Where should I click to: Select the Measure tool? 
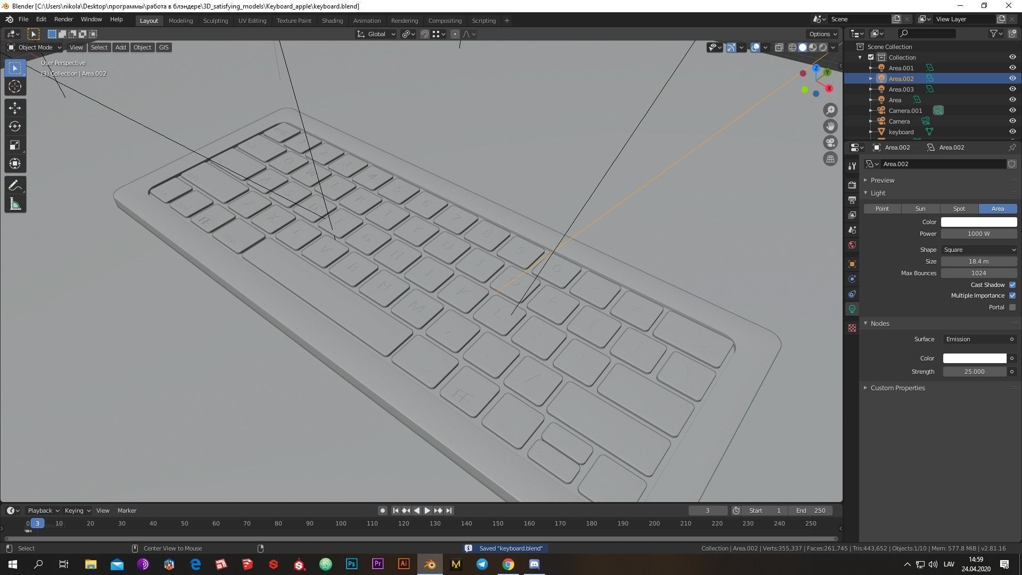click(x=15, y=204)
